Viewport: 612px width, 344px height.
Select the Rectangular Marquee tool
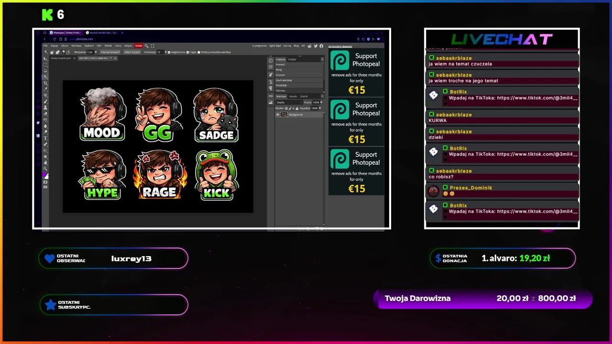(45, 65)
